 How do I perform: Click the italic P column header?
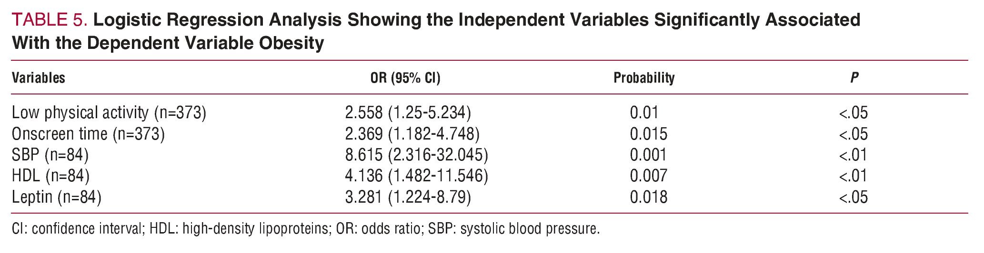[854, 78]
